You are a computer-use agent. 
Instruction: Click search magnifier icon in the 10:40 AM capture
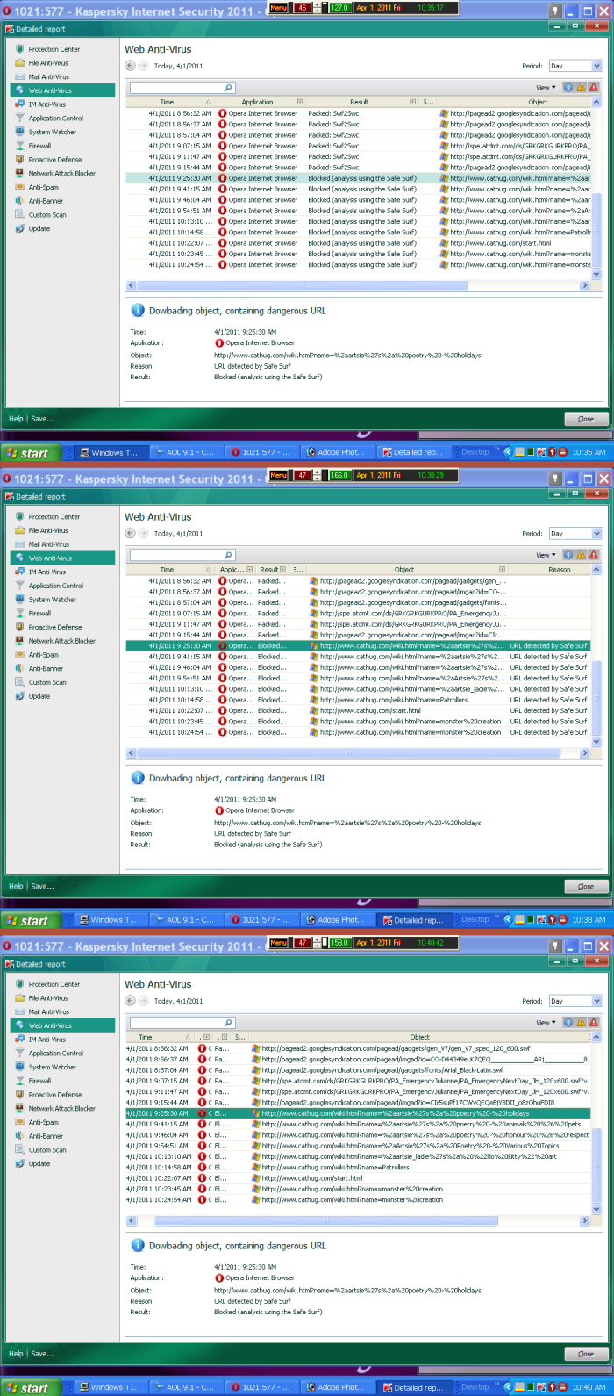click(228, 1023)
